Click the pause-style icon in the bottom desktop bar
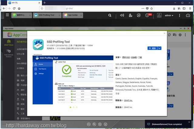This screenshot has width=194, height=129. [x=100, y=124]
